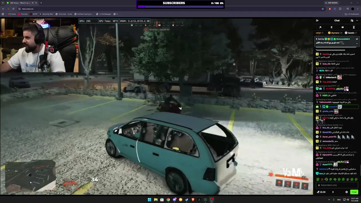Click the red extension icon in toolbar

pos(330,9)
